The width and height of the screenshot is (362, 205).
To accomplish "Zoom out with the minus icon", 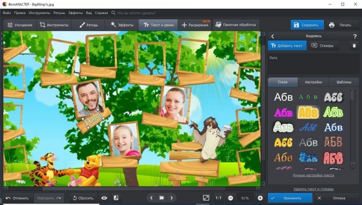I will [231, 198].
